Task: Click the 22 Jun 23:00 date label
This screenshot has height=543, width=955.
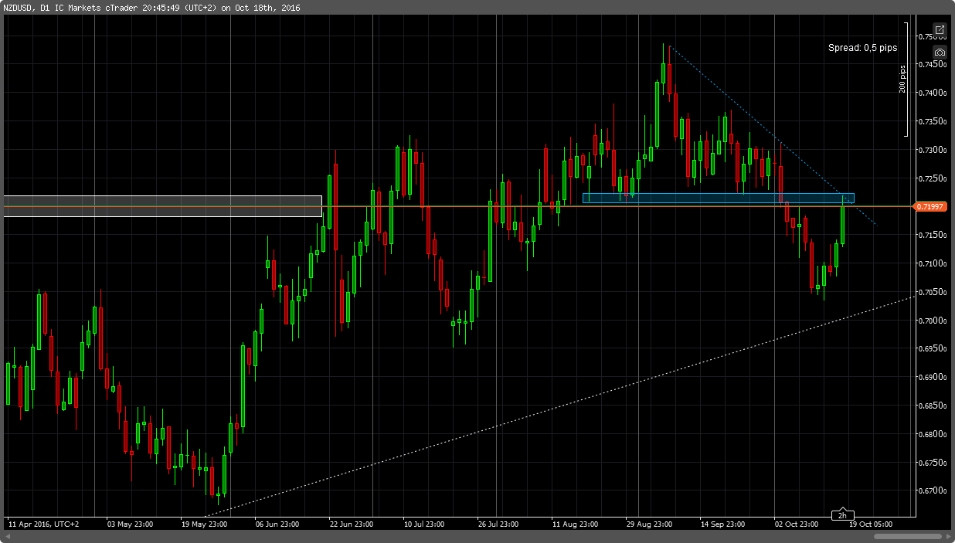Action: [x=353, y=524]
